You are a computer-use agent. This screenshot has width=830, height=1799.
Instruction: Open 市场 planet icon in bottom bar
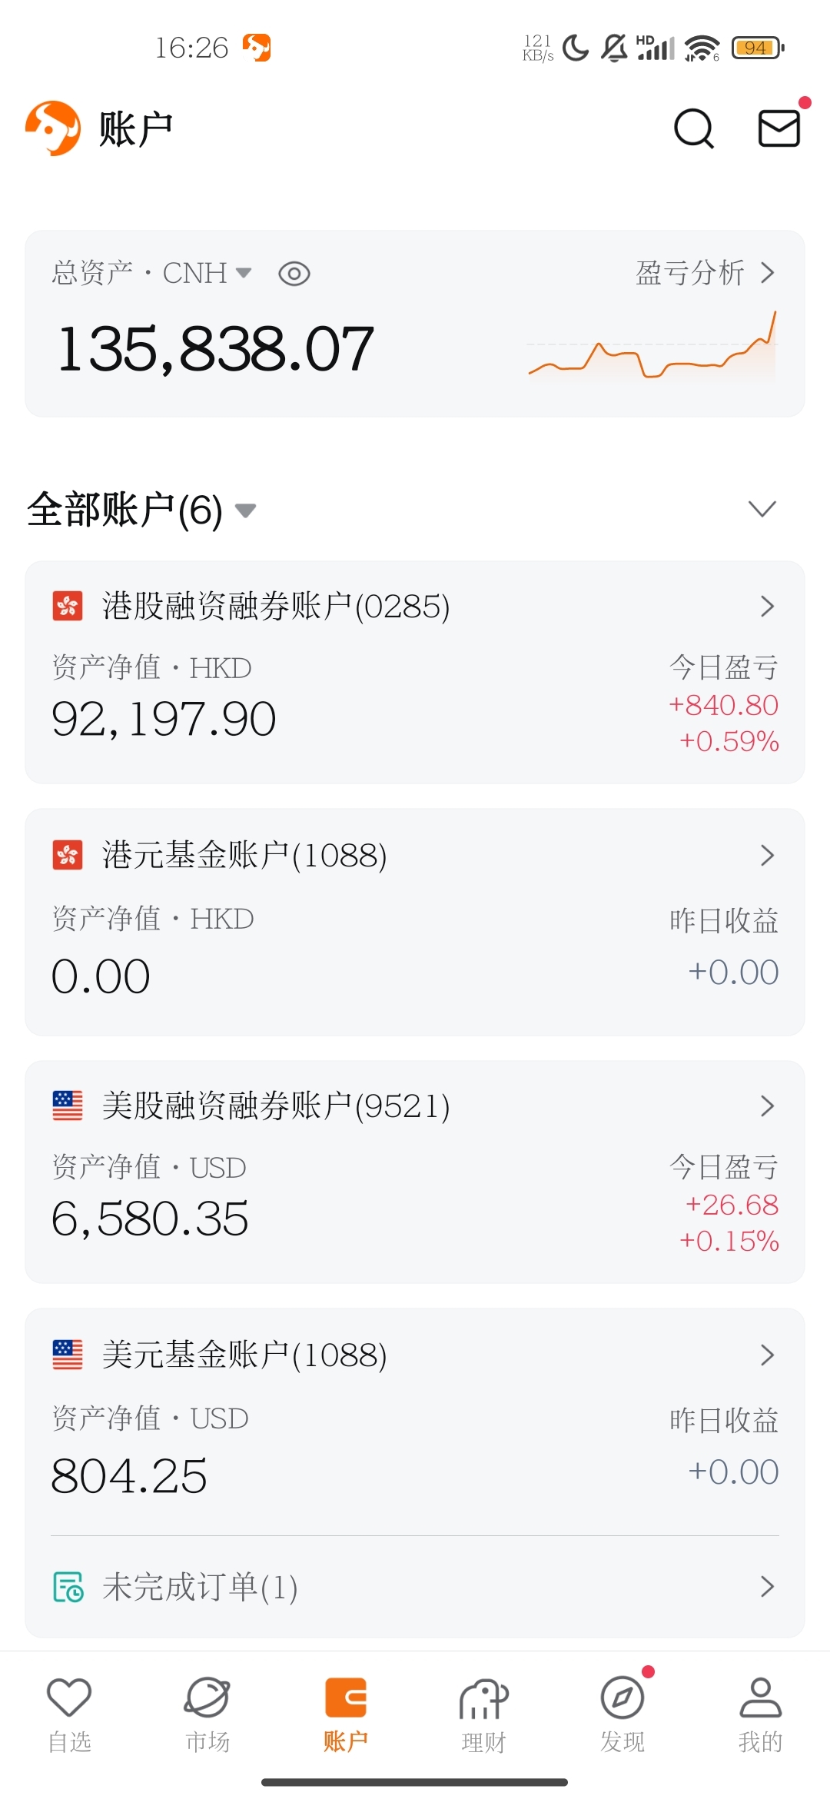[x=207, y=1714]
